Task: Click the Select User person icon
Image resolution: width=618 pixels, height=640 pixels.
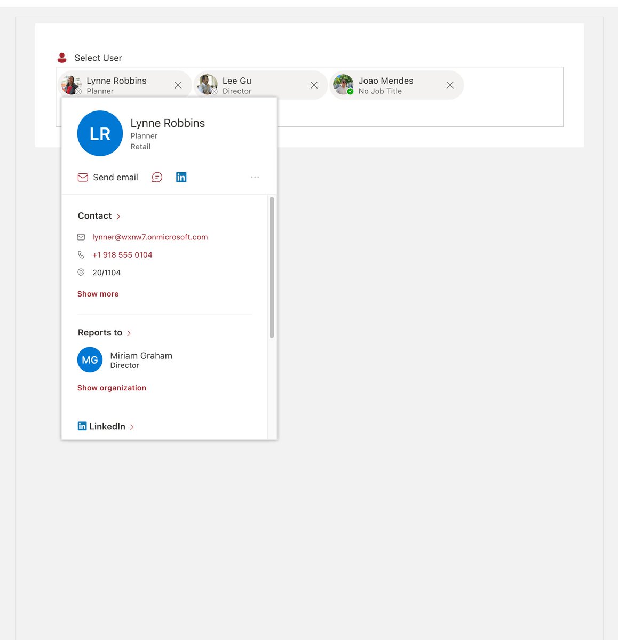Action: [x=62, y=57]
